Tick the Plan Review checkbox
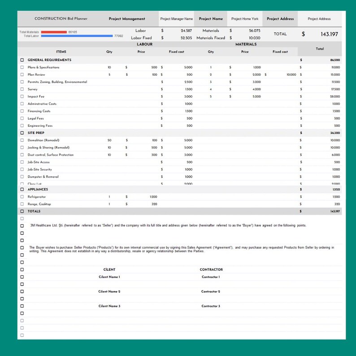356x356 pixels. 22,74
